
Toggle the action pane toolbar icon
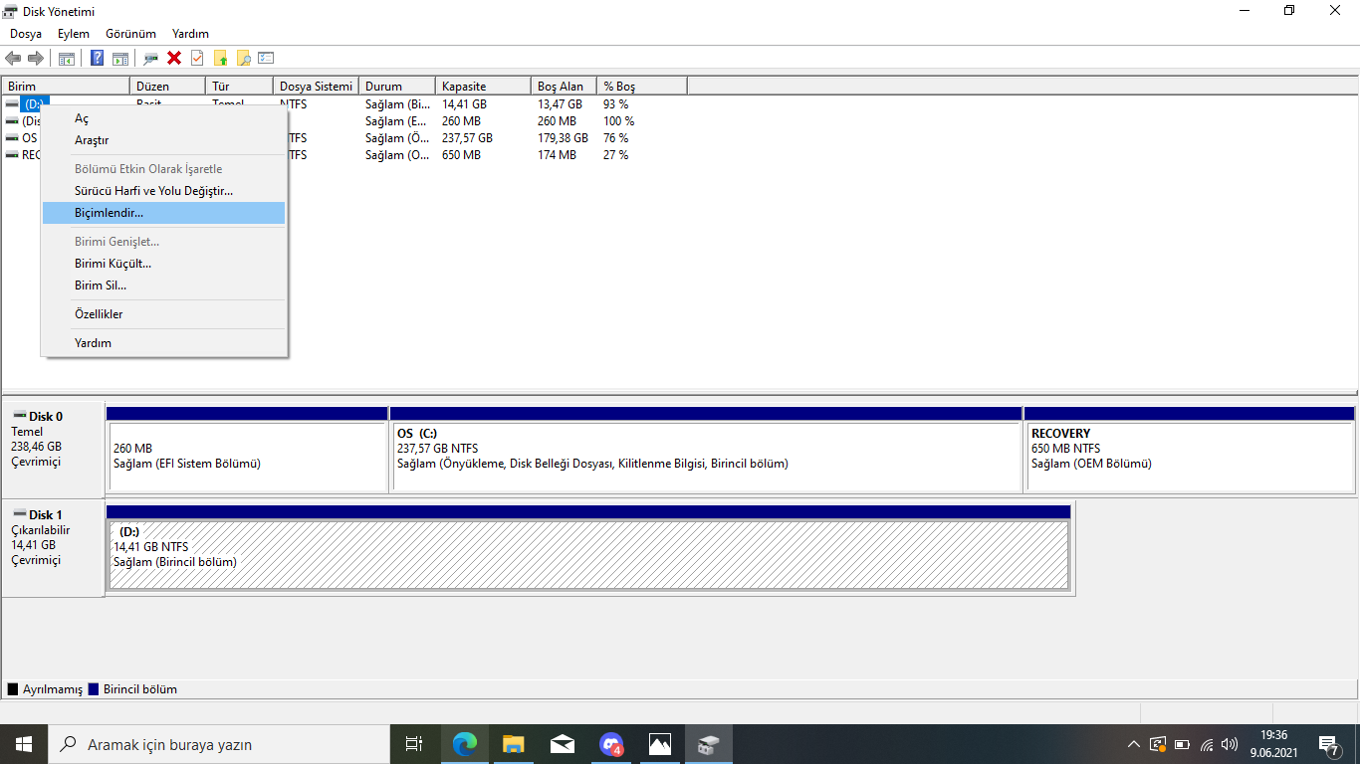tap(119, 58)
